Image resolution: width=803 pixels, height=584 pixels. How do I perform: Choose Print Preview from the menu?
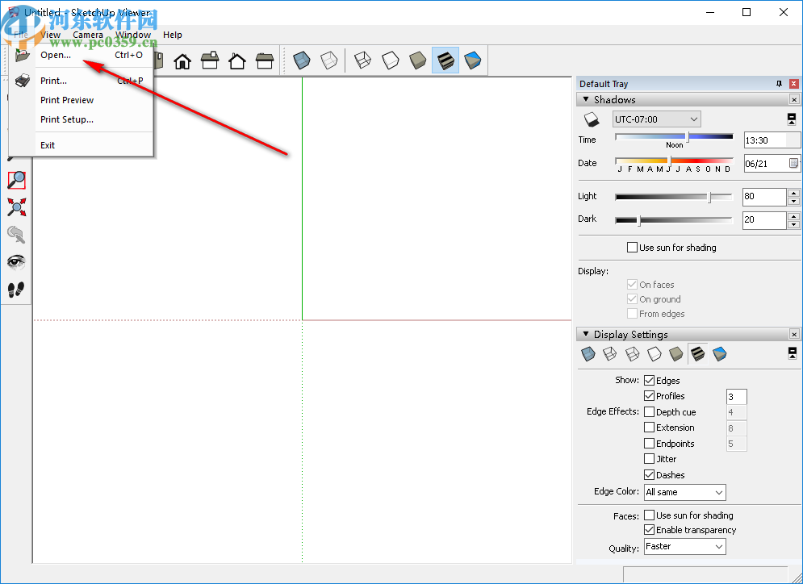67,100
